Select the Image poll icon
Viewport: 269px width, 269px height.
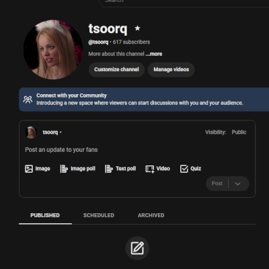point(64,169)
